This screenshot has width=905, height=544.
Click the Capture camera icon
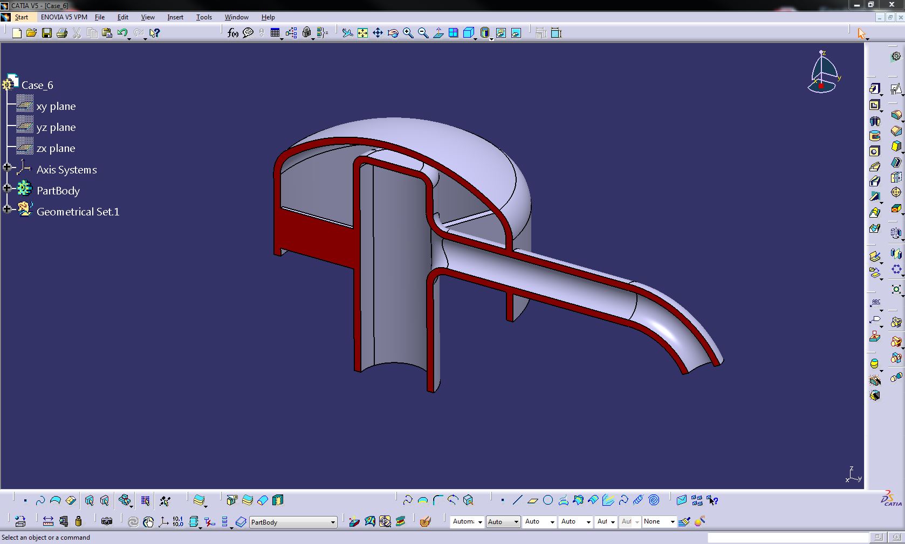tap(107, 521)
